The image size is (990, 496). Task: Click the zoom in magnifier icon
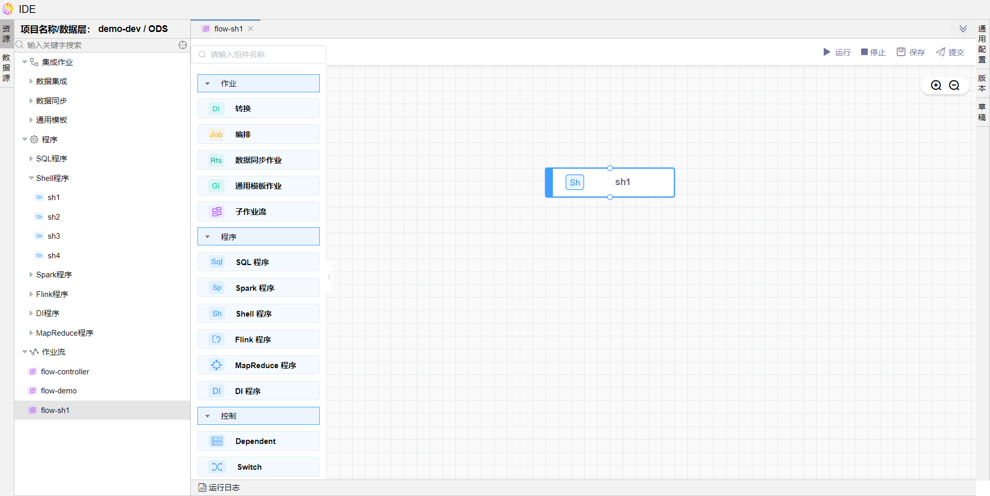pyautogui.click(x=936, y=86)
